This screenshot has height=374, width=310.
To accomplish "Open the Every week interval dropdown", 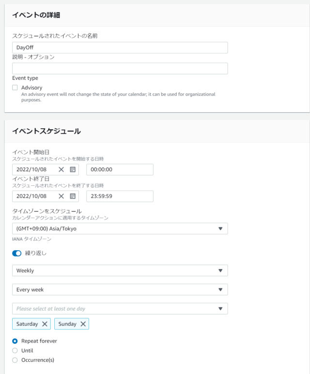I will [120, 289].
